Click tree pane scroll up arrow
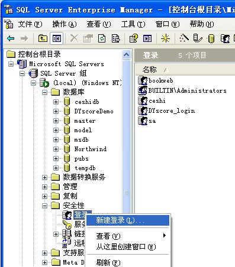235x267 pixels. point(126,54)
